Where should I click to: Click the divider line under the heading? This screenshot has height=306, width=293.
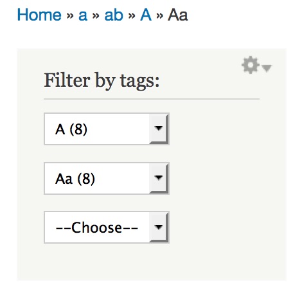point(152,99)
